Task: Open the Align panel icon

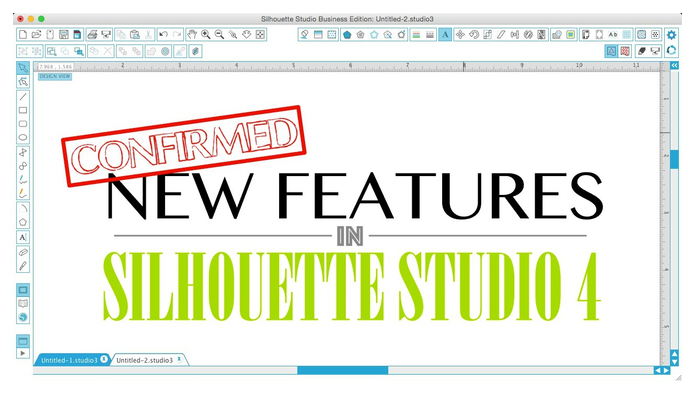Action: tap(515, 34)
